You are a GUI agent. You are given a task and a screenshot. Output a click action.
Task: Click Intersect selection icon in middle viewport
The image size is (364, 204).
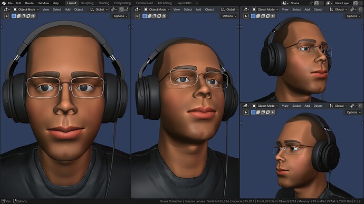click(164, 16)
